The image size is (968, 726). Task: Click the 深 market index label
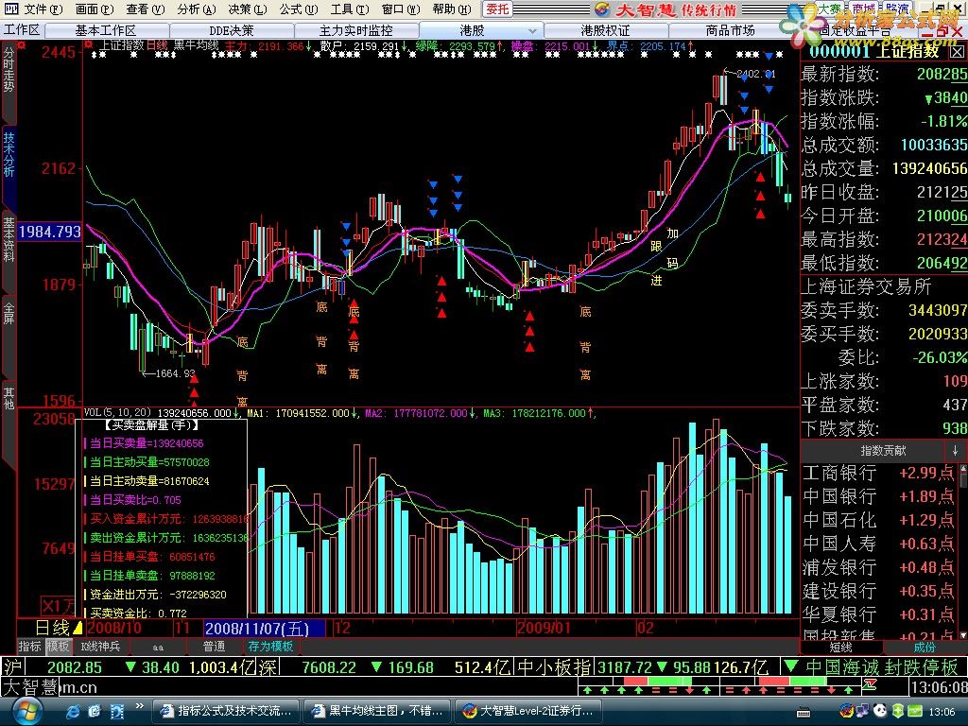pyautogui.click(x=268, y=667)
